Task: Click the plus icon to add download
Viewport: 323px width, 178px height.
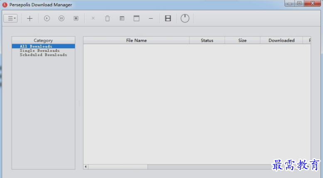Action: (x=30, y=18)
